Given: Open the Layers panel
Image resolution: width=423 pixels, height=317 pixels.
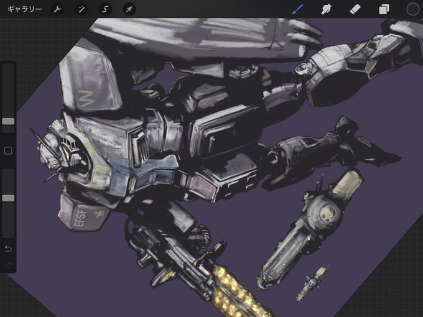Looking at the screenshot, I should [x=384, y=9].
